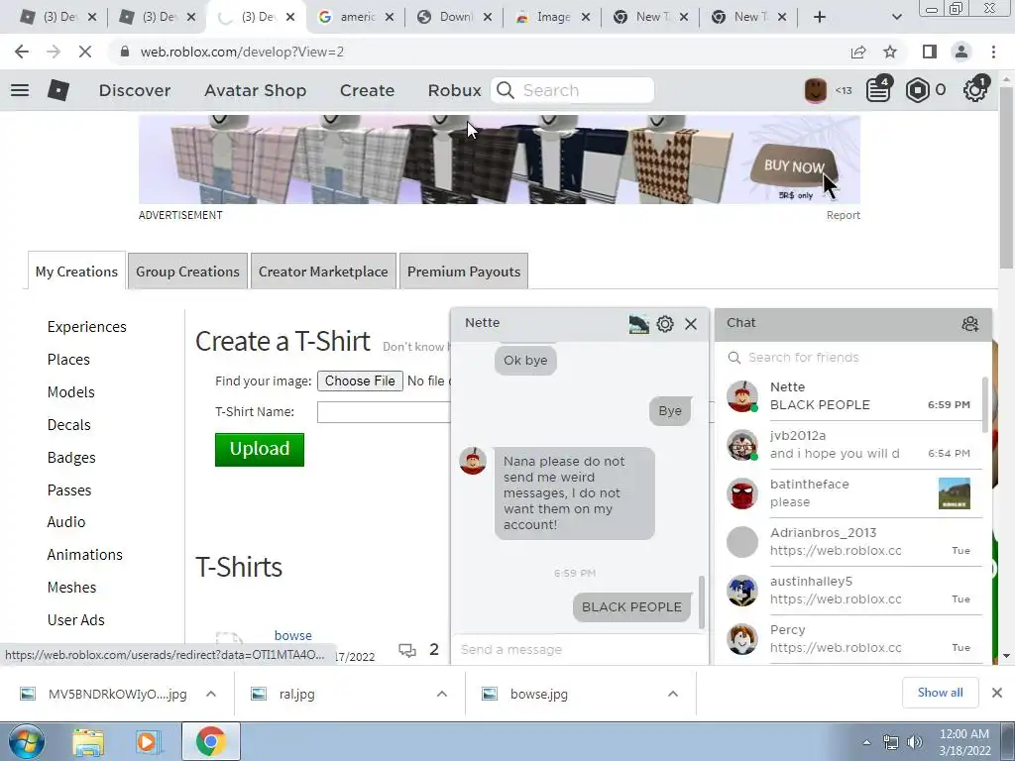This screenshot has width=1015, height=761.
Task: Select Audio in the creations sidebar
Action: (66, 521)
